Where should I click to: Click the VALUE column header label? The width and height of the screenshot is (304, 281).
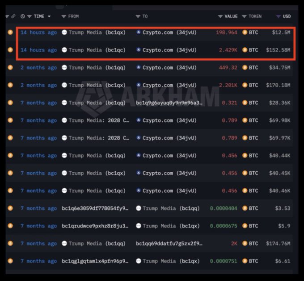tap(231, 17)
